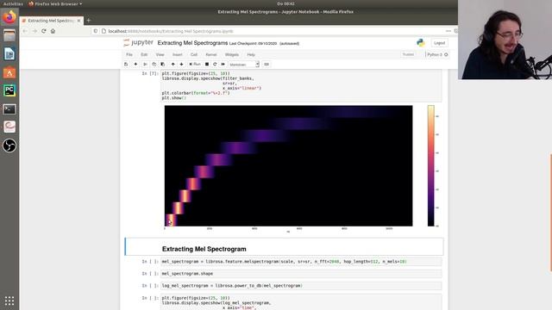Image resolution: width=552 pixels, height=310 pixels.
Task: Click the Python logo icon
Action: click(x=421, y=43)
